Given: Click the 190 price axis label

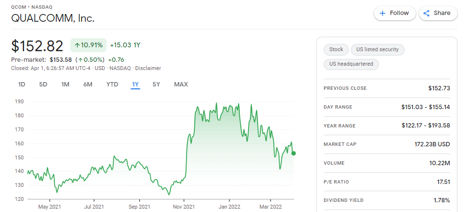Looking at the screenshot, I should [19, 102].
